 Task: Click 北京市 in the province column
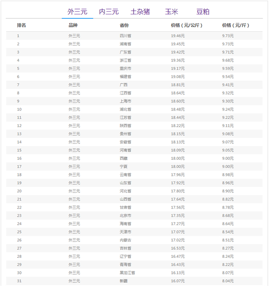pos(126,215)
